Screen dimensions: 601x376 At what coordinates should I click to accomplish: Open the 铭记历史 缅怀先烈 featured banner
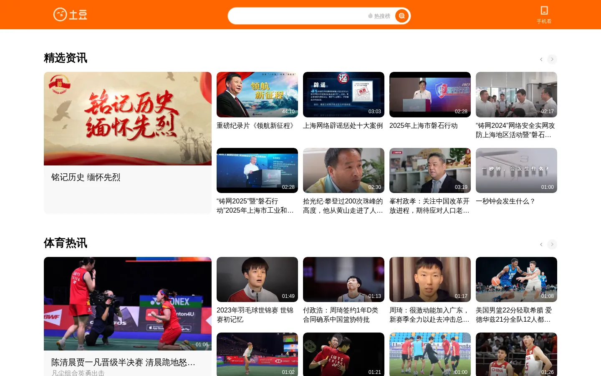pyautogui.click(x=128, y=119)
